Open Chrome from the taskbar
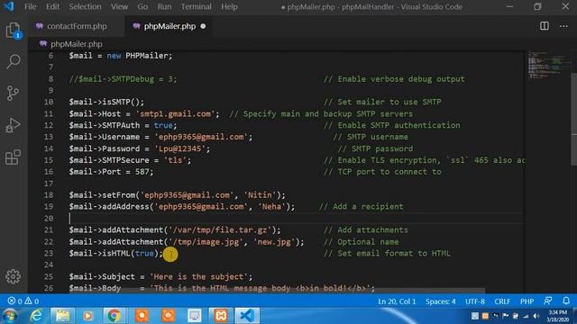577x324 pixels. pos(114,316)
